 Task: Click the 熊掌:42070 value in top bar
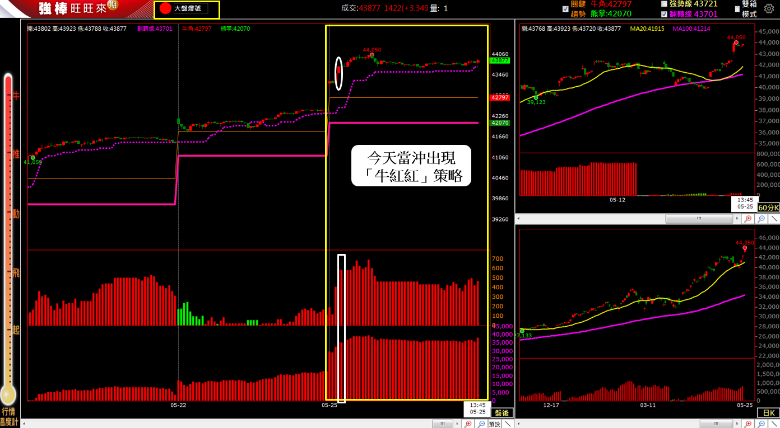point(611,13)
